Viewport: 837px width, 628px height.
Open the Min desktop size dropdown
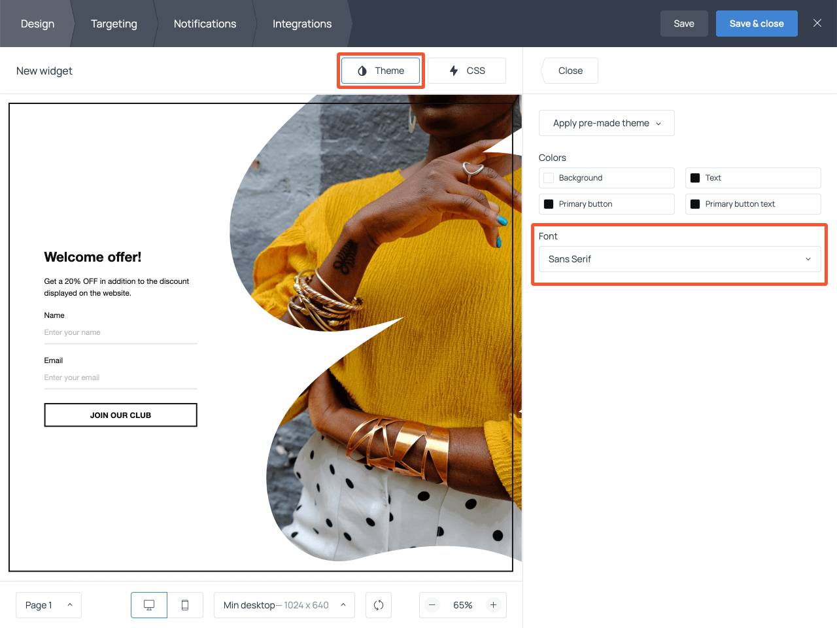point(284,605)
